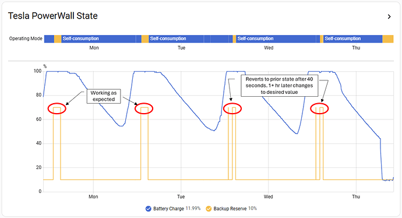Image resolution: width=402 pixels, height=218 pixels.
Task: Click the Operating Mode label
Action: 26,38
